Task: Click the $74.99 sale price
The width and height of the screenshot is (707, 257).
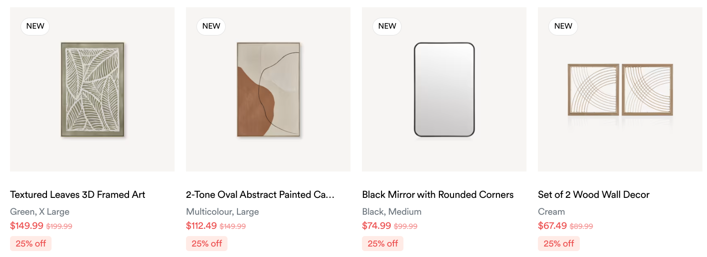Action: point(377,226)
